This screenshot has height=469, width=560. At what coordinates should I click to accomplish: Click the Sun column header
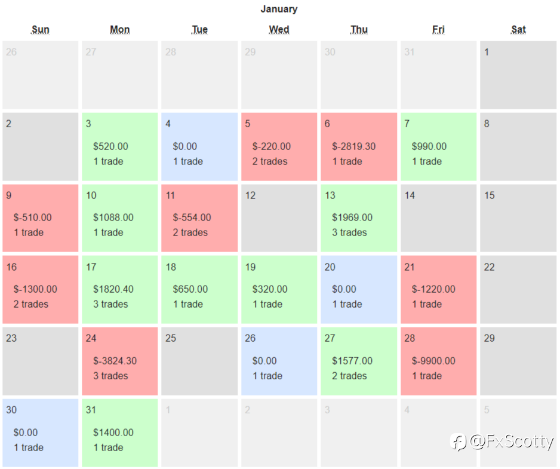point(41,30)
